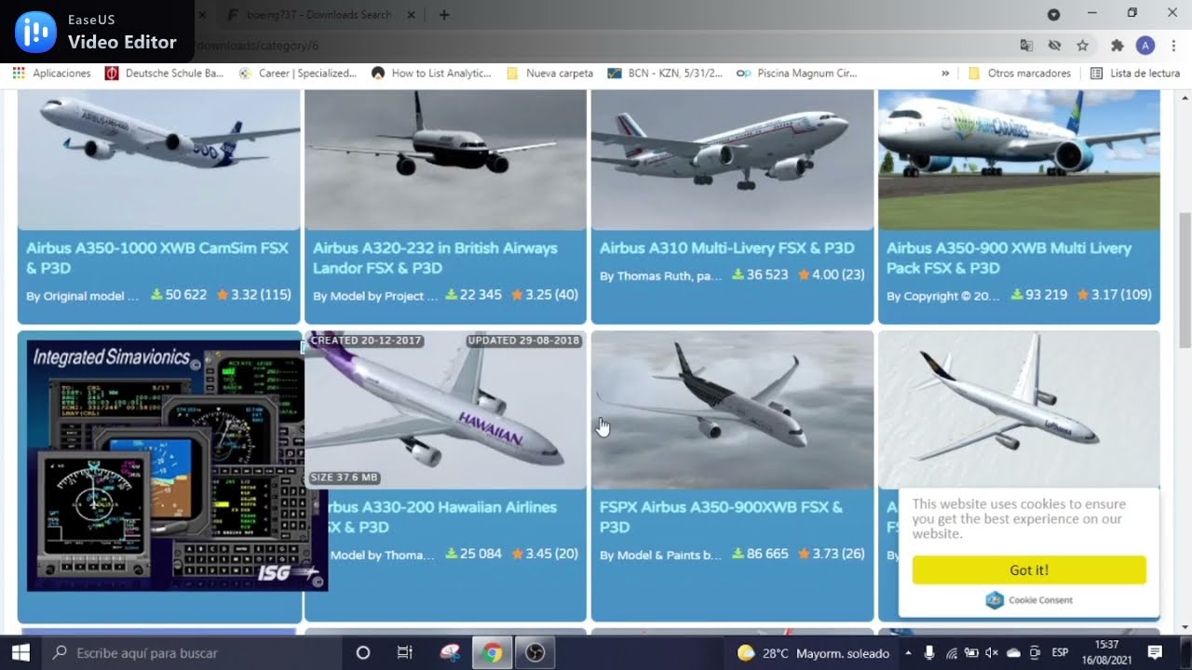Viewport: 1192px width, 670px height.
Task: Open the Chrome profile avatar A
Action: [1145, 46]
